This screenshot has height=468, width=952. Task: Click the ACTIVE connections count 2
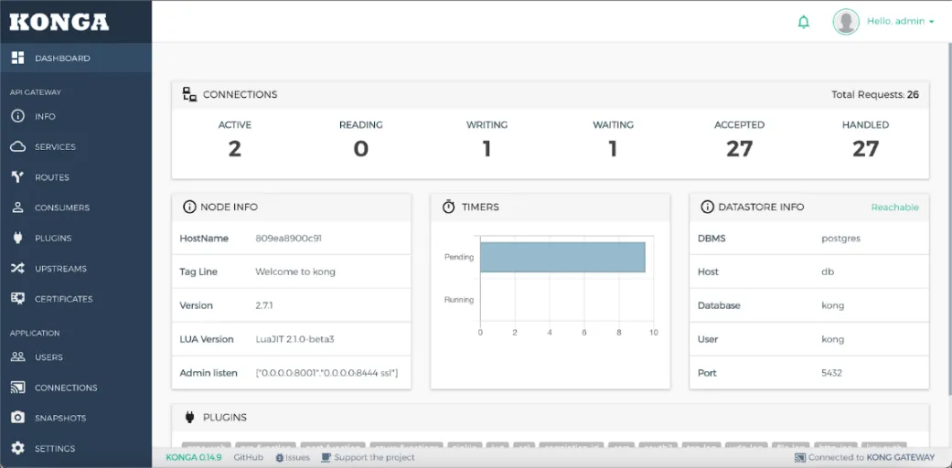pyautogui.click(x=235, y=149)
